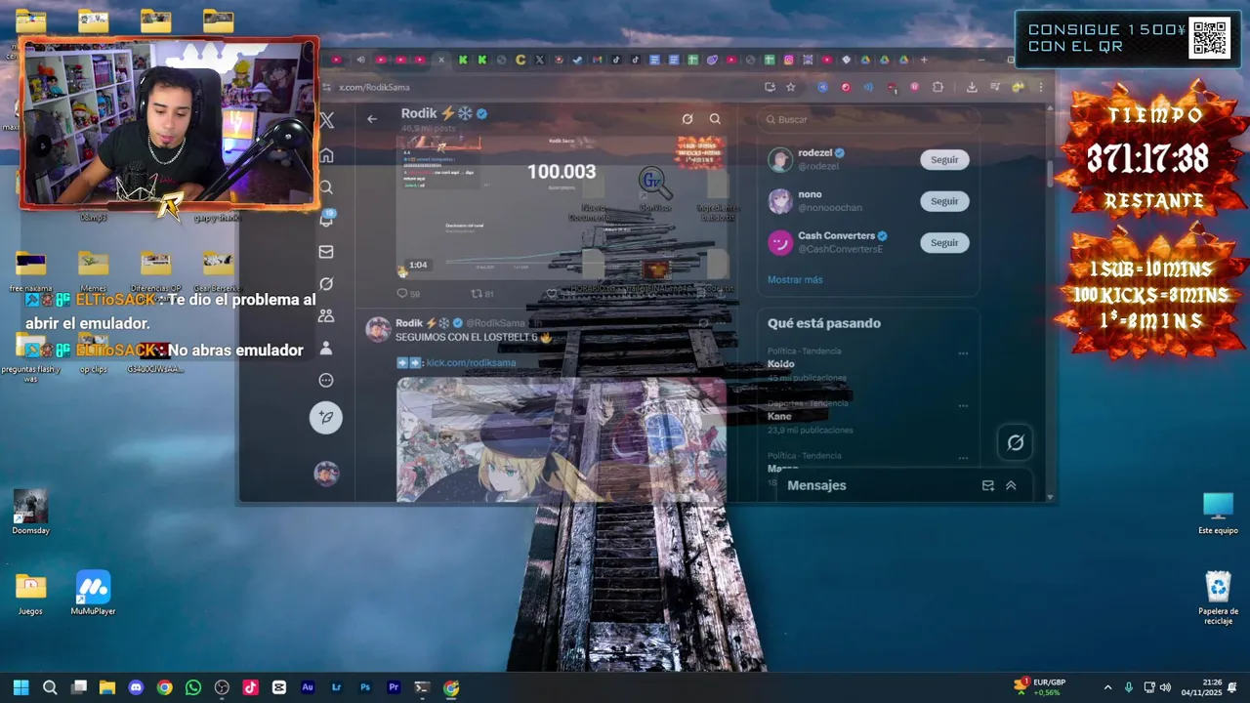Screen dimensions: 1250x703
Task: Click the volume icon in system tray
Action: [x=1165, y=687]
